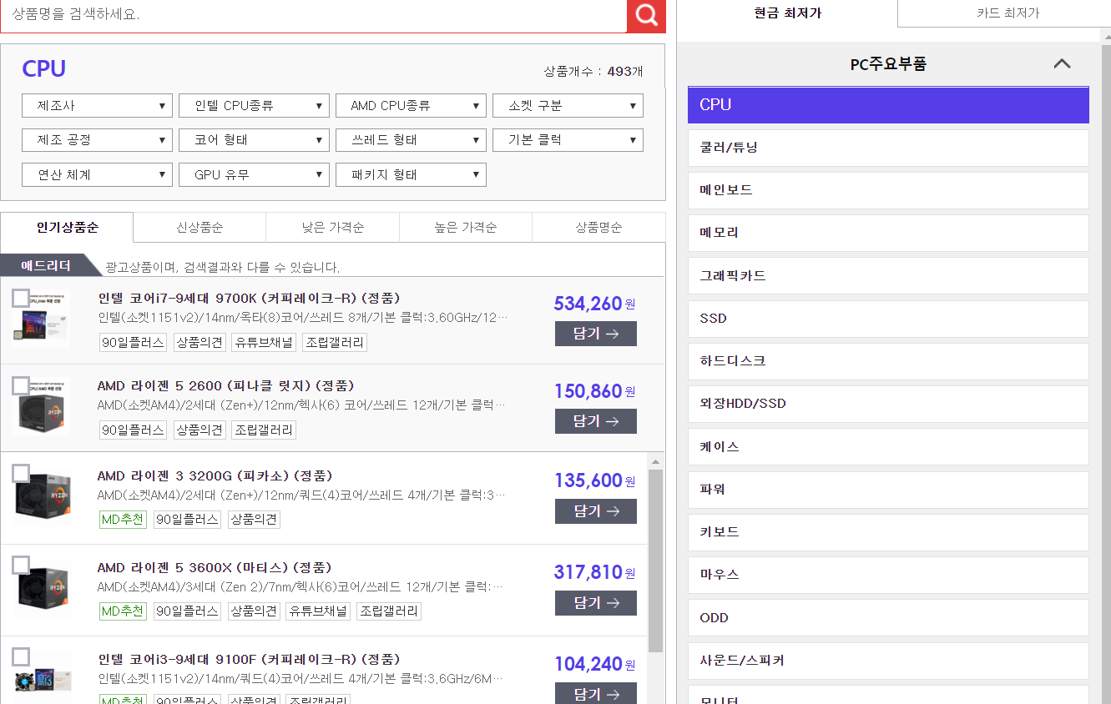Select the 메인보드 category

click(888, 190)
